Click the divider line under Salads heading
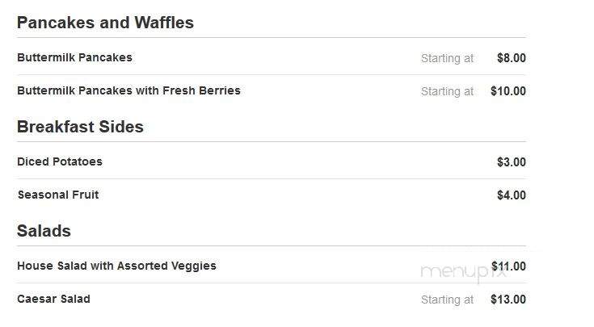Viewport: 594px width, 327px height. [x=272, y=246]
